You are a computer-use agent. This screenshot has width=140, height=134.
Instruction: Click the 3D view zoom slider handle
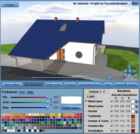click(110, 77)
